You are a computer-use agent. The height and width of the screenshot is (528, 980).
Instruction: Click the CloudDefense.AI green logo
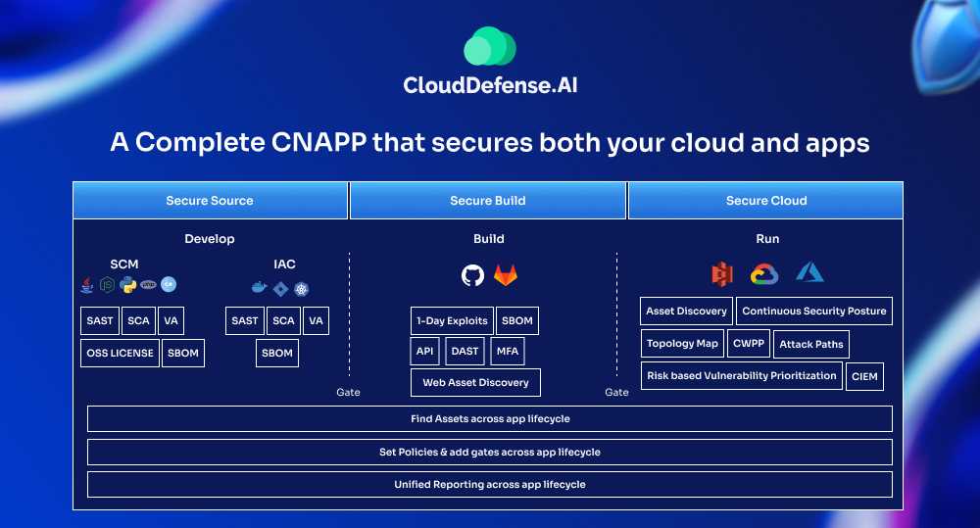pos(489,47)
